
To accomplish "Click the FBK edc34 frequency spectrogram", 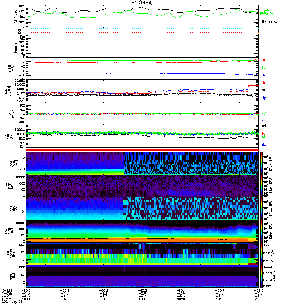I will point(142,254).
